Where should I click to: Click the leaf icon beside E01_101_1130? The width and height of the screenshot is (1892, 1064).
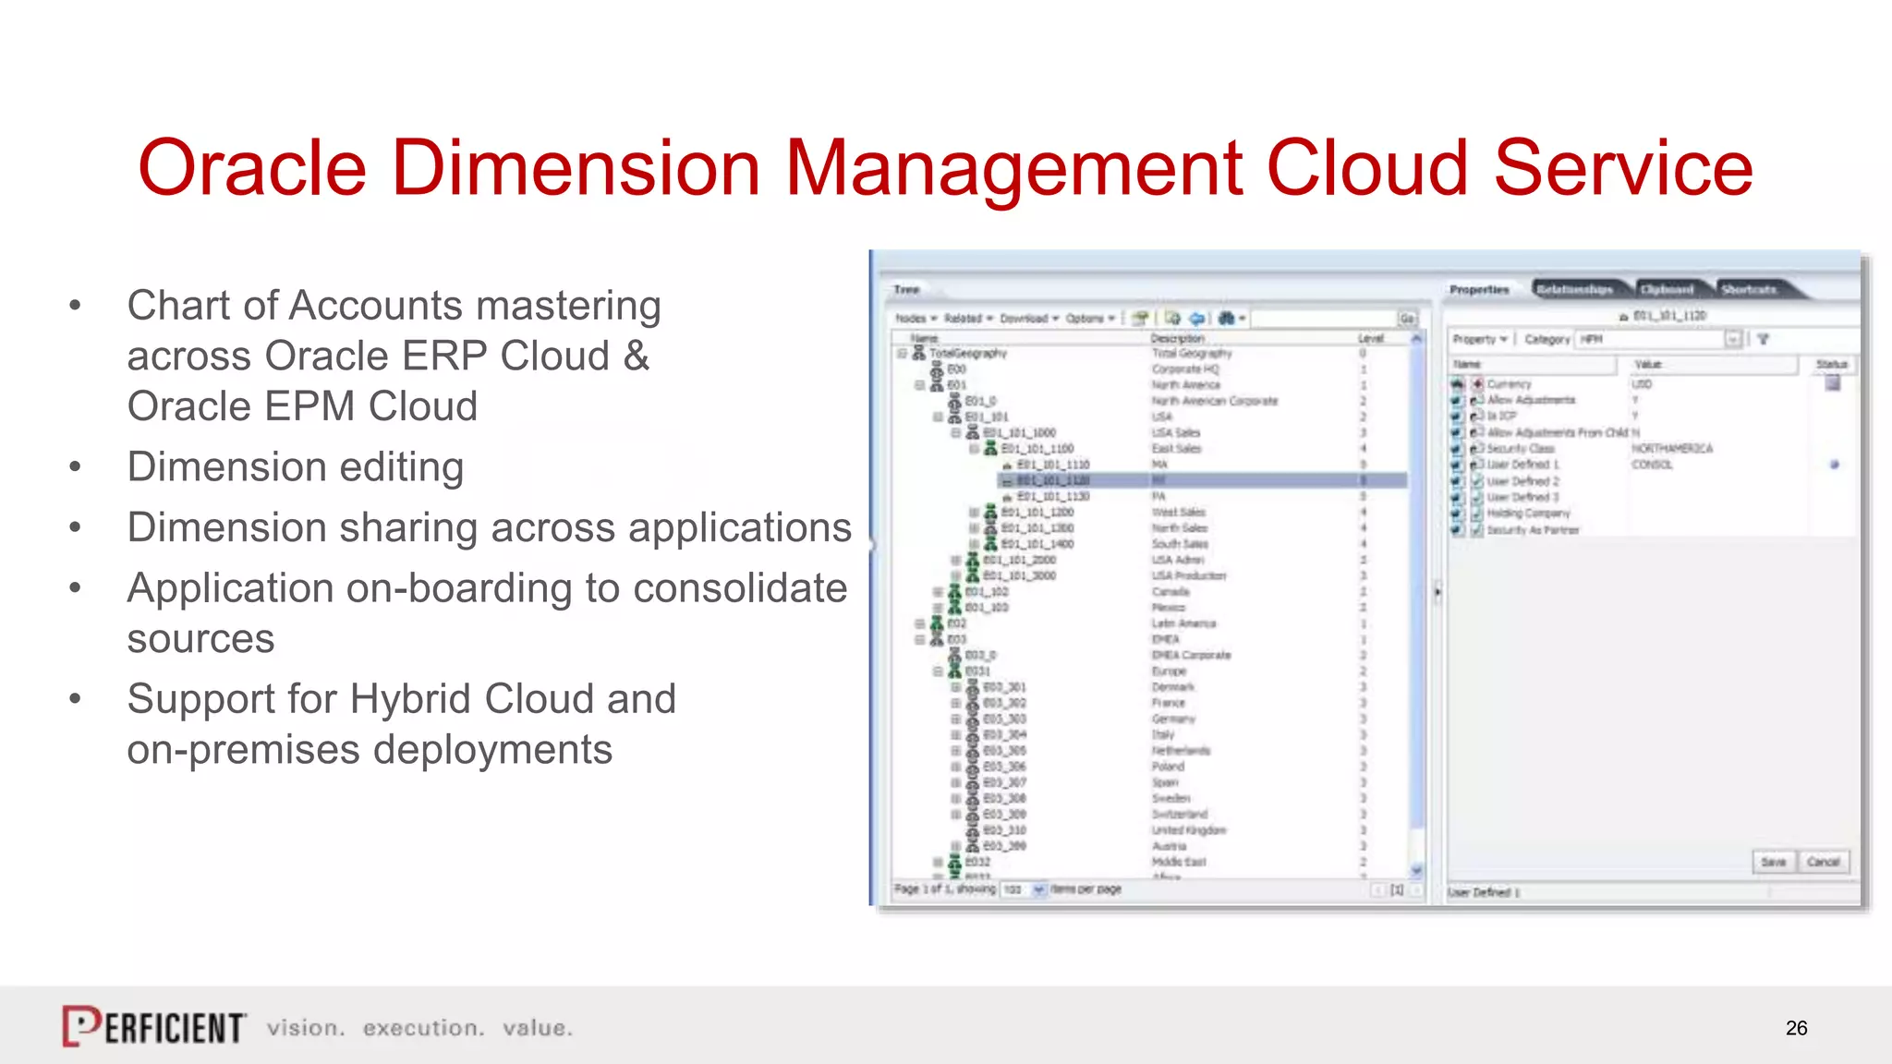pos(1007,497)
